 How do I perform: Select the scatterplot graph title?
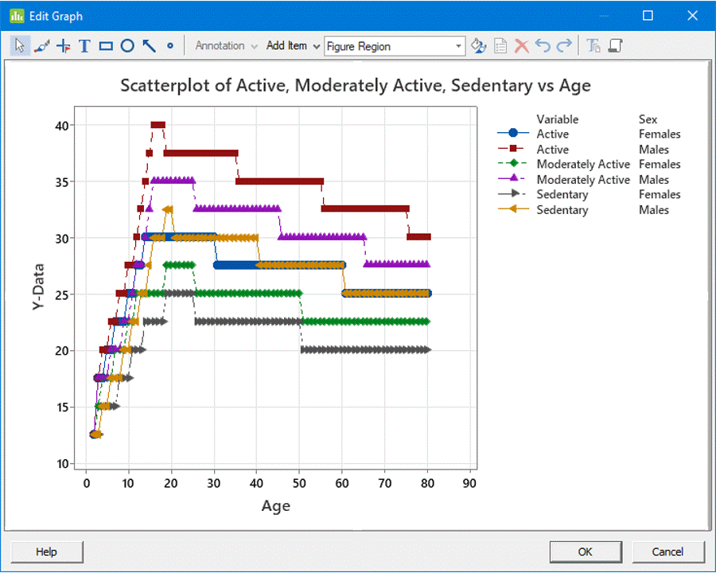[x=356, y=85]
